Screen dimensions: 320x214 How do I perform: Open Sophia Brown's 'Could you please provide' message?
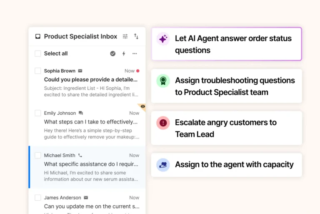coord(91,80)
